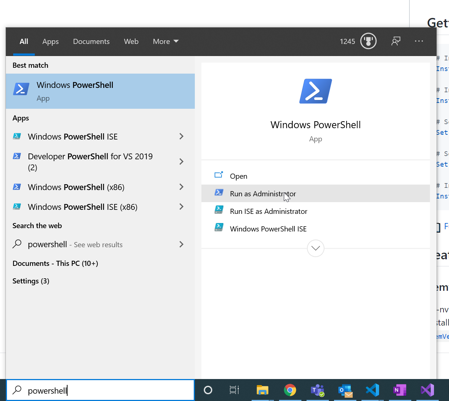The height and width of the screenshot is (401, 449).
Task: Click the Windows PowerShell ISE app icon
Action: click(17, 136)
